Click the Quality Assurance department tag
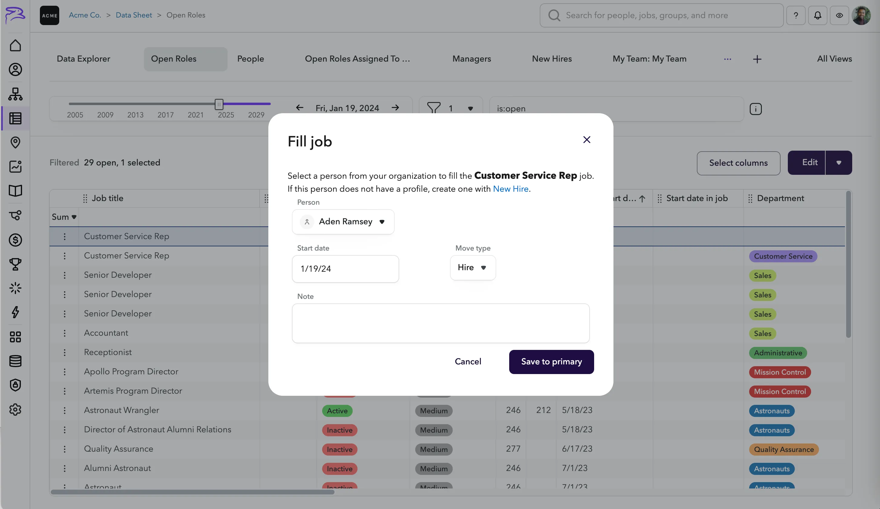The width and height of the screenshot is (880, 509). click(784, 449)
